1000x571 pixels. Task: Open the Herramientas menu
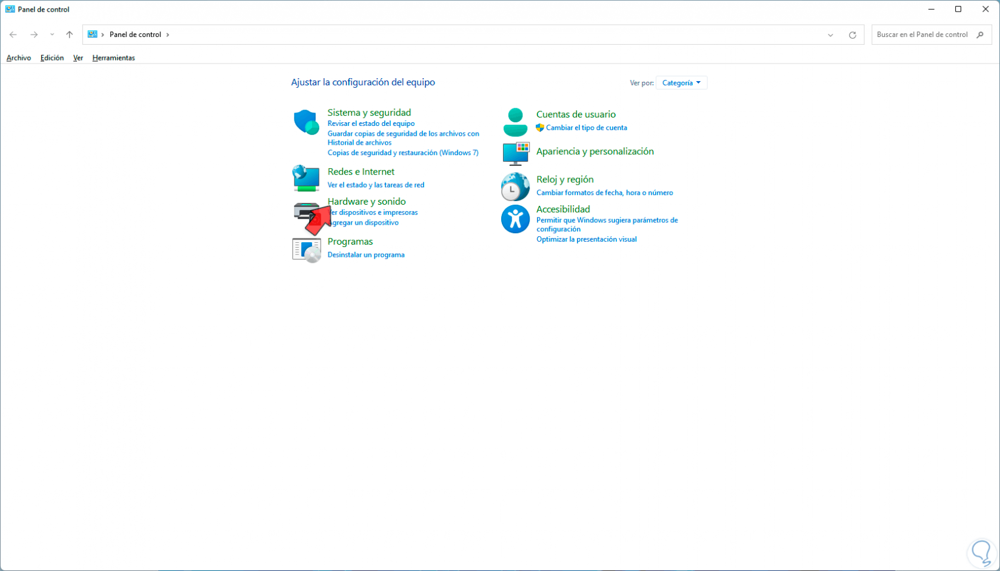[x=113, y=58]
